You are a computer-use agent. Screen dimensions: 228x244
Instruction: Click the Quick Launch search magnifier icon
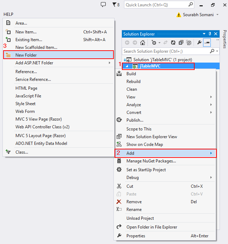(190, 5)
